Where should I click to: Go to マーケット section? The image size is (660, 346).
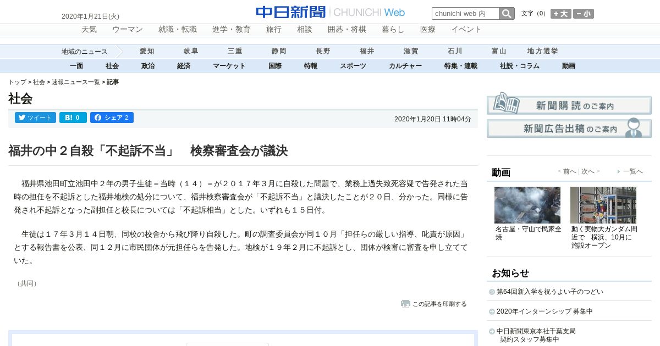pos(229,66)
